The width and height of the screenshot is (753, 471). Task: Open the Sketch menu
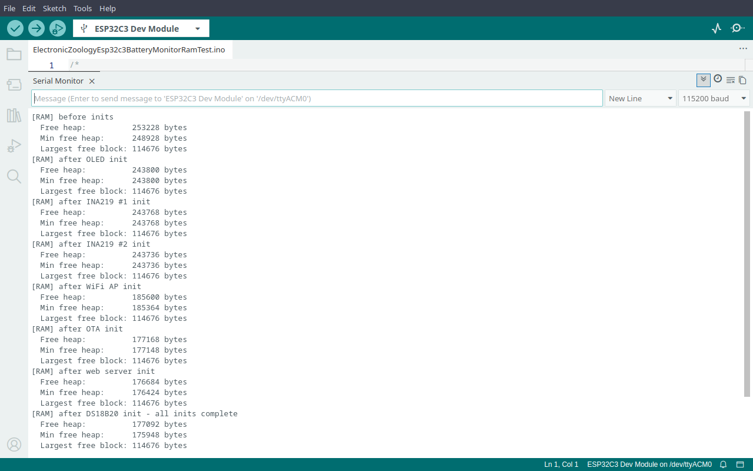(x=55, y=8)
